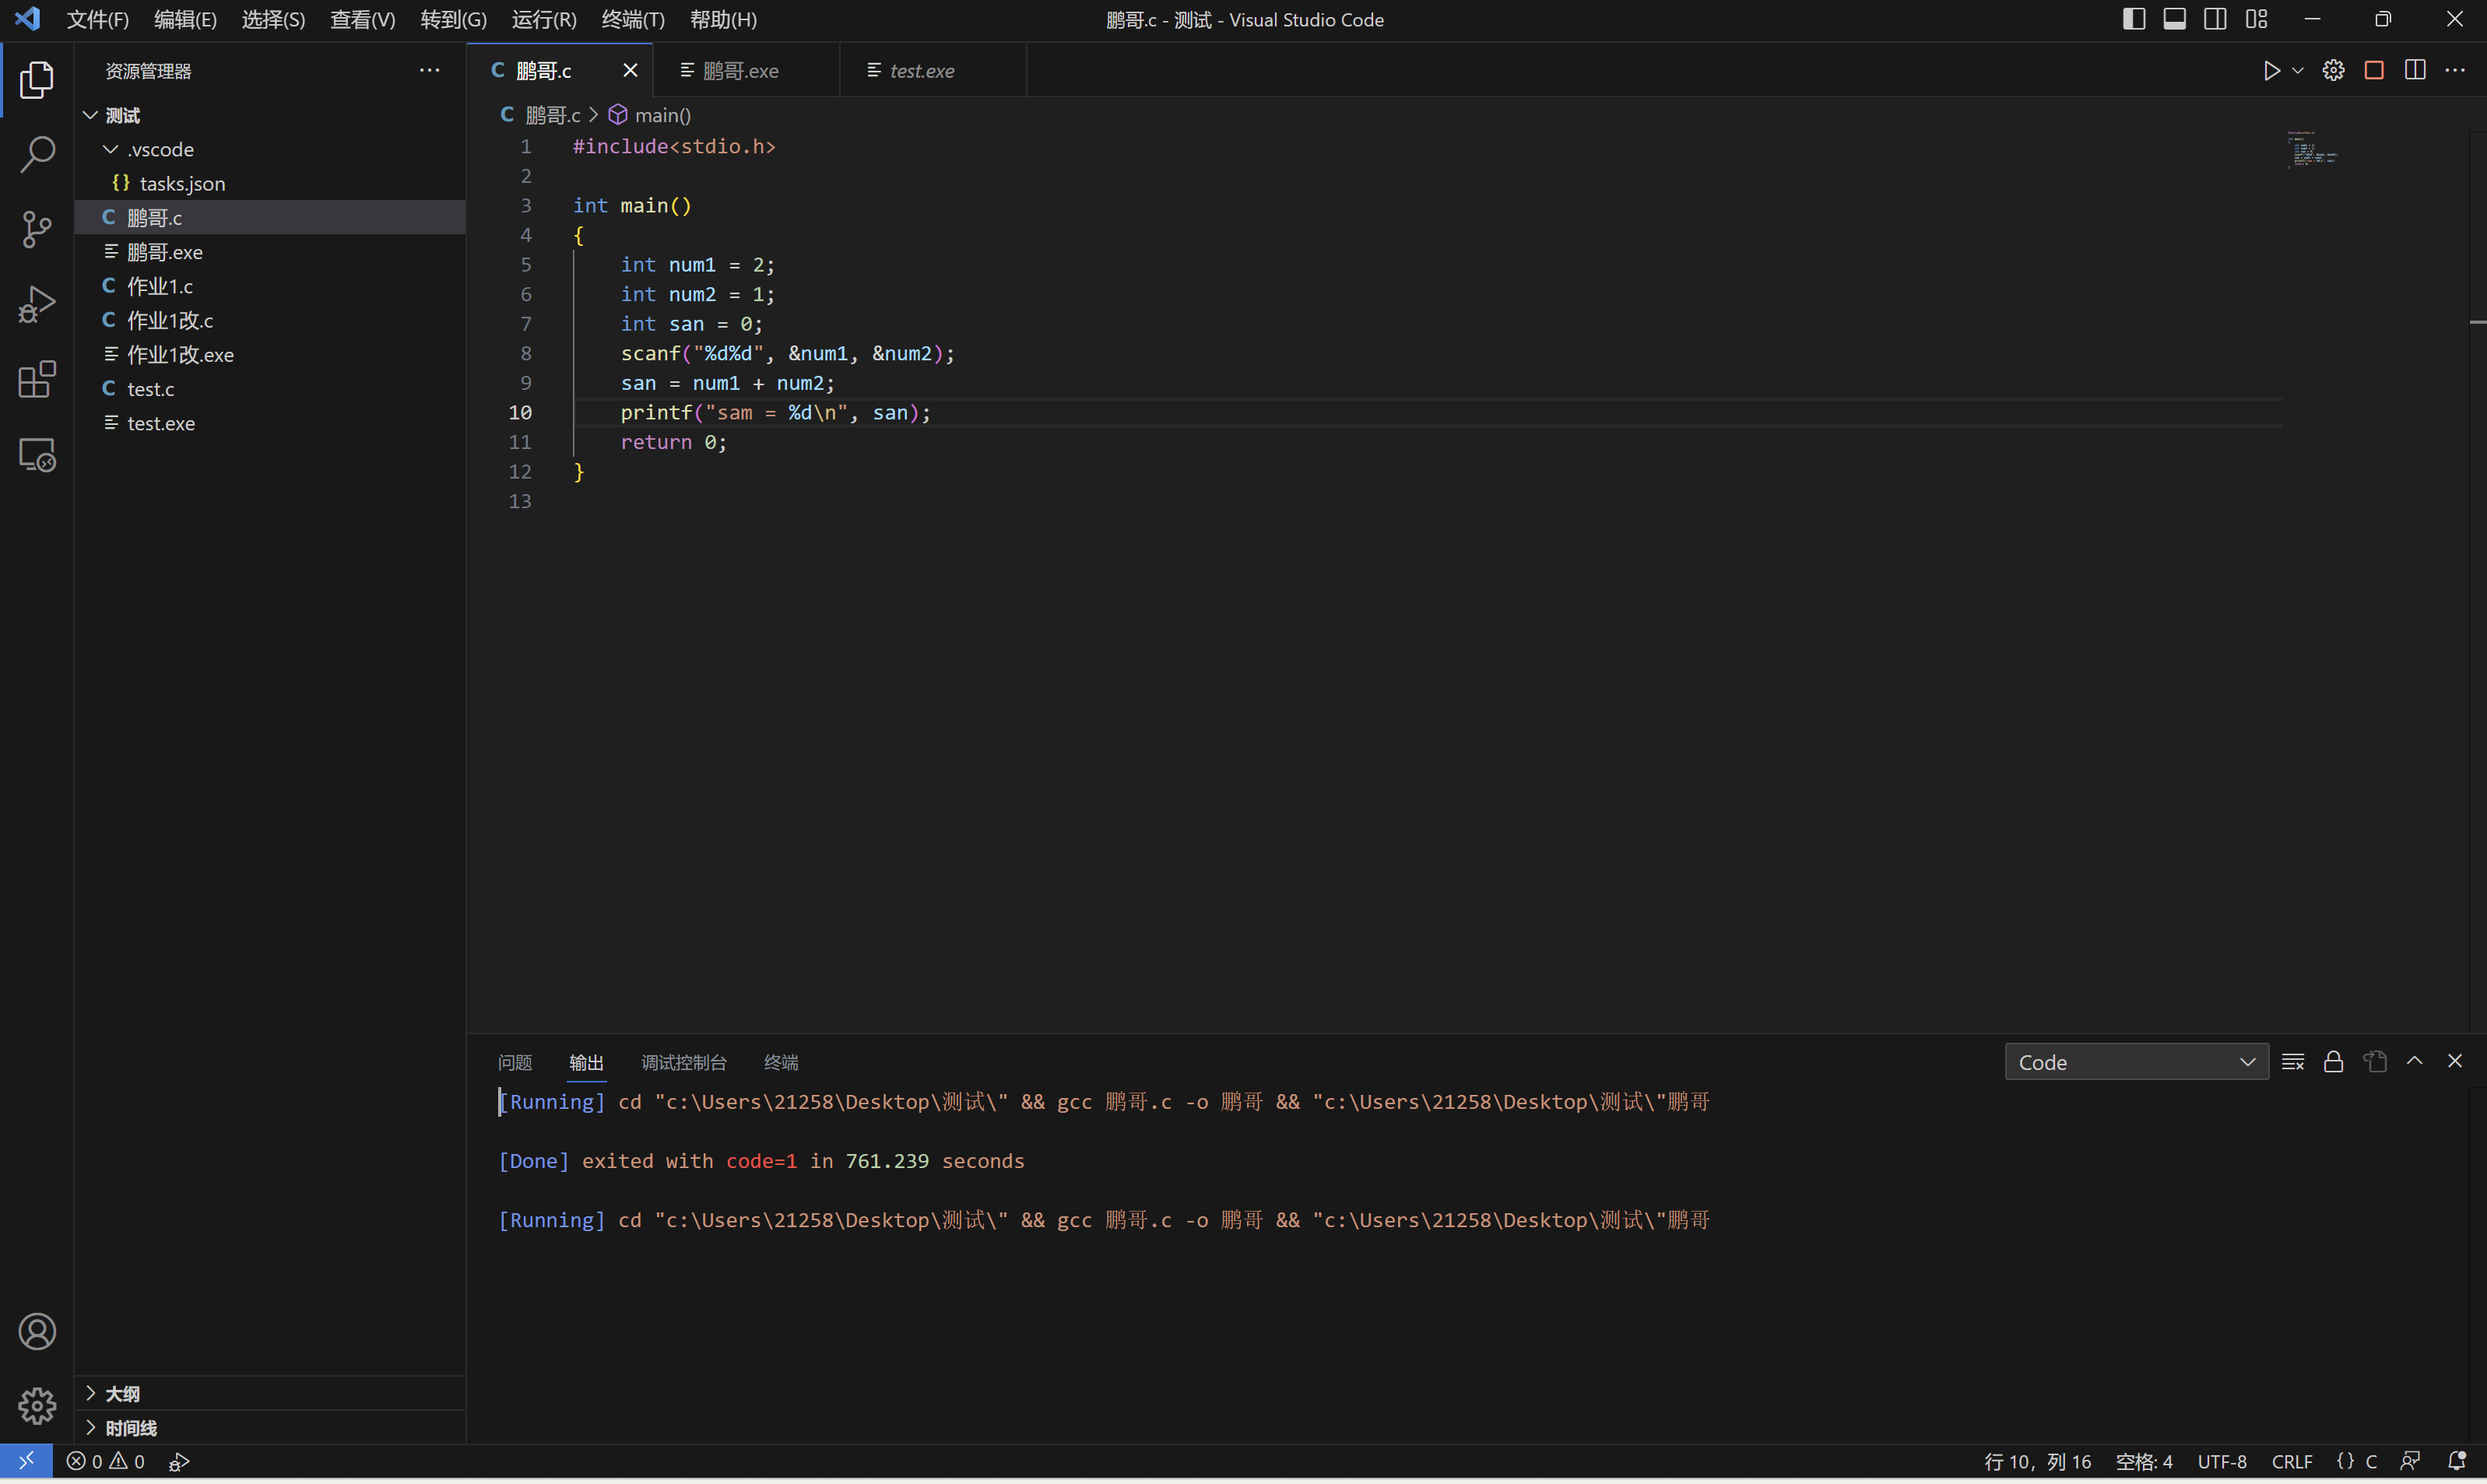Open Run and Debug view
The image size is (2487, 1484).
click(x=37, y=305)
